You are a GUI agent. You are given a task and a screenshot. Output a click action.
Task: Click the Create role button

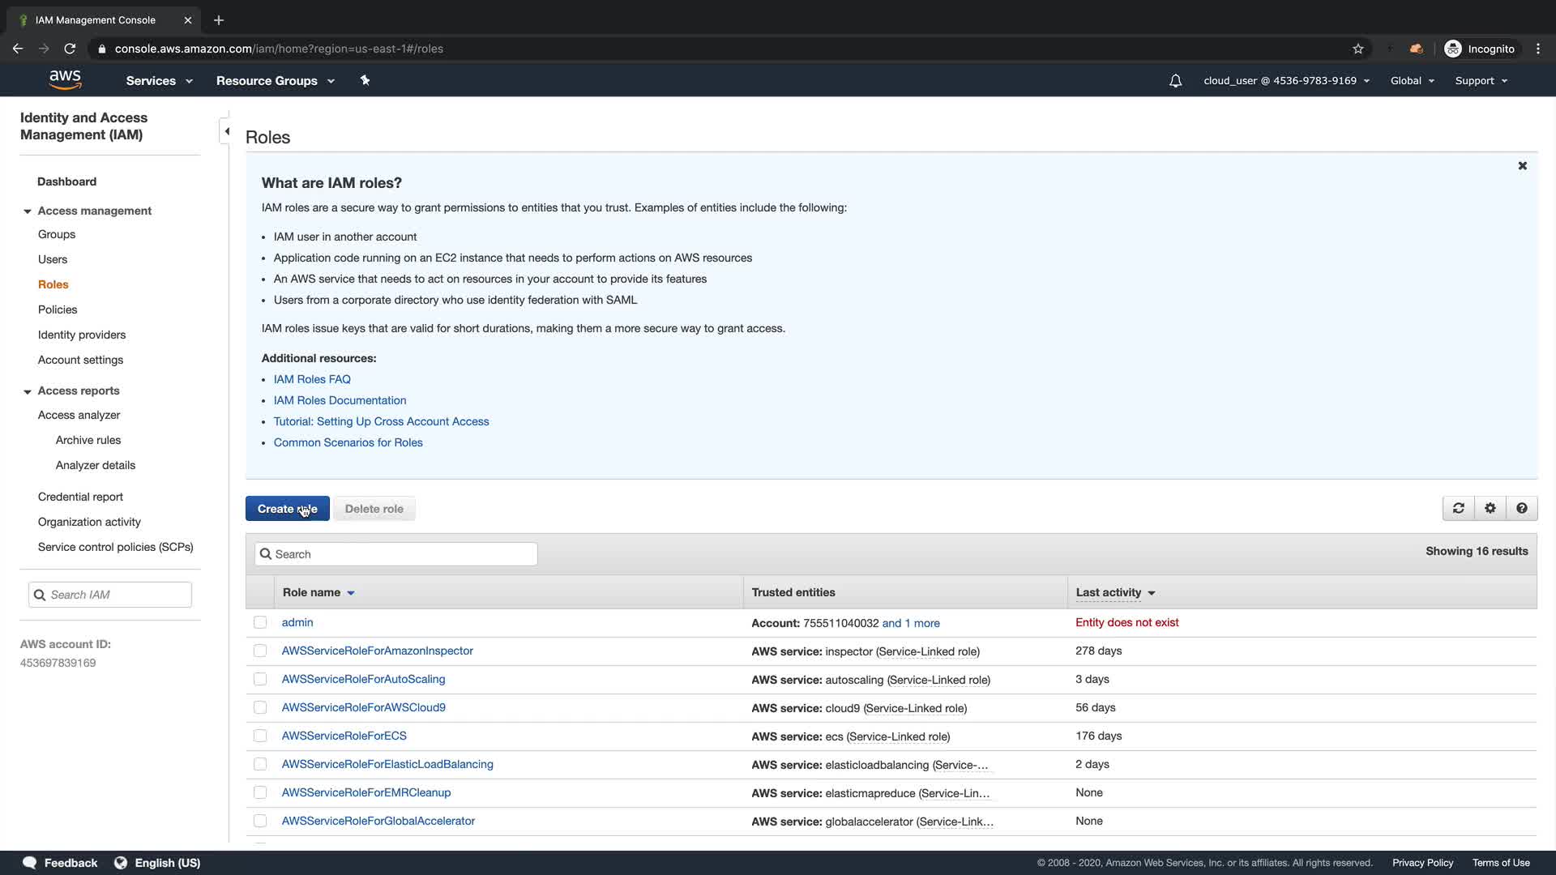287,509
